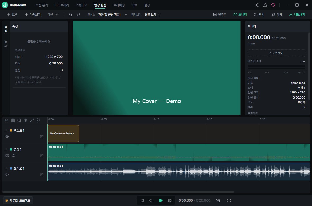The image size is (312, 206).
Task: Open the 캔버스 자동(첫 클립 기준) dropdown
Action: click(112, 15)
